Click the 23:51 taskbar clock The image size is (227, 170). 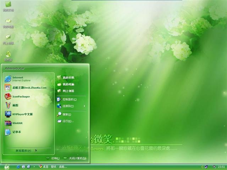tap(221, 167)
